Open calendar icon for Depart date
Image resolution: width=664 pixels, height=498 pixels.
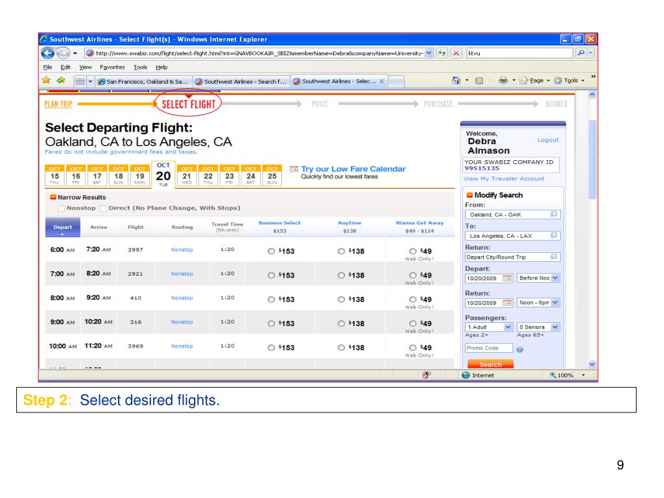coord(507,278)
